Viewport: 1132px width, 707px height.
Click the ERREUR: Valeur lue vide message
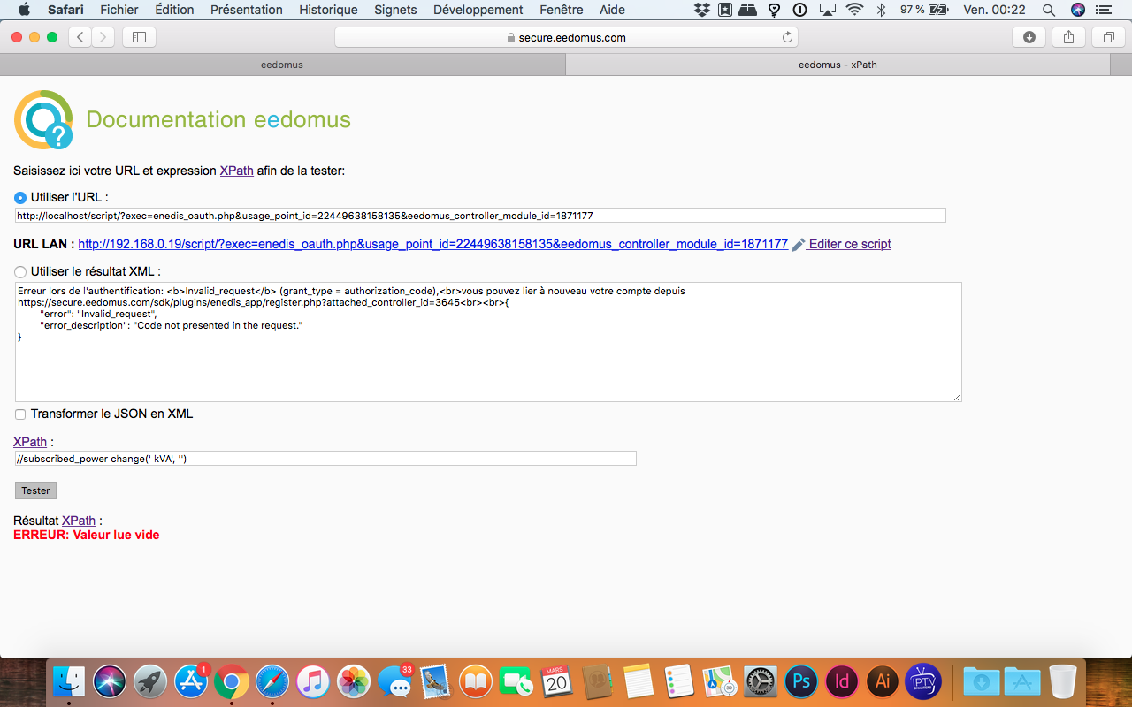pyautogui.click(x=87, y=535)
